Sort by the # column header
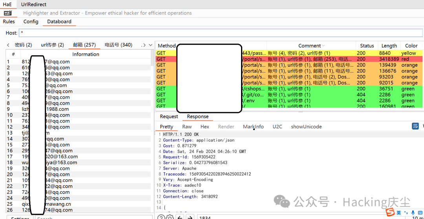The image size is (424, 219). (x=13, y=54)
